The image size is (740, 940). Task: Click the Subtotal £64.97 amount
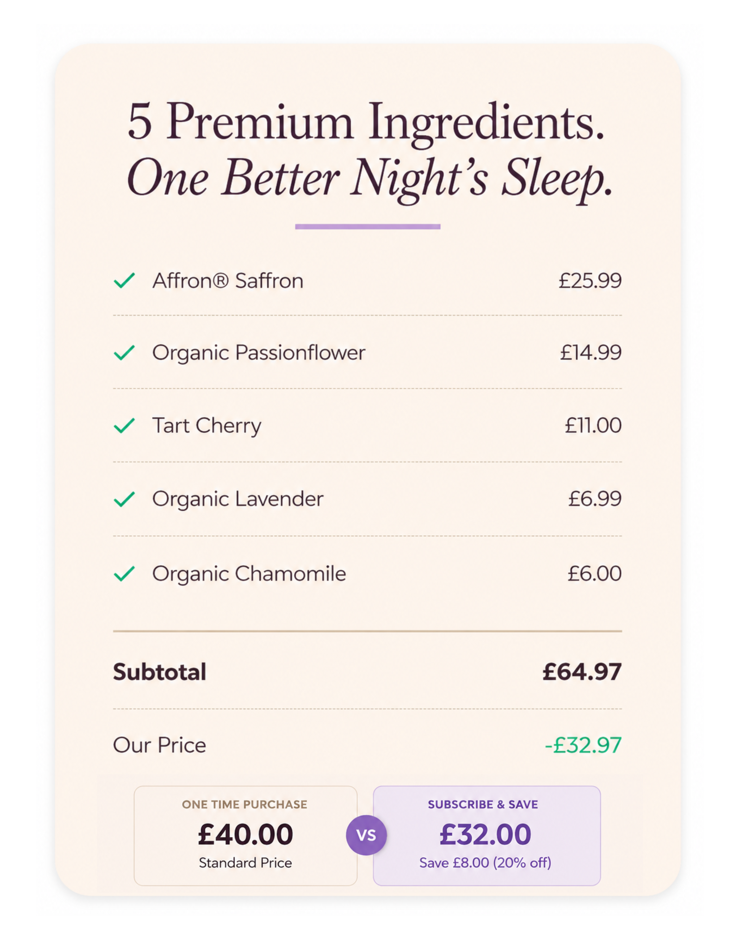582,672
